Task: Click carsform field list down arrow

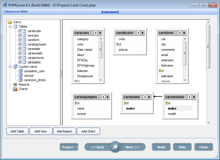Action: point(185,80)
